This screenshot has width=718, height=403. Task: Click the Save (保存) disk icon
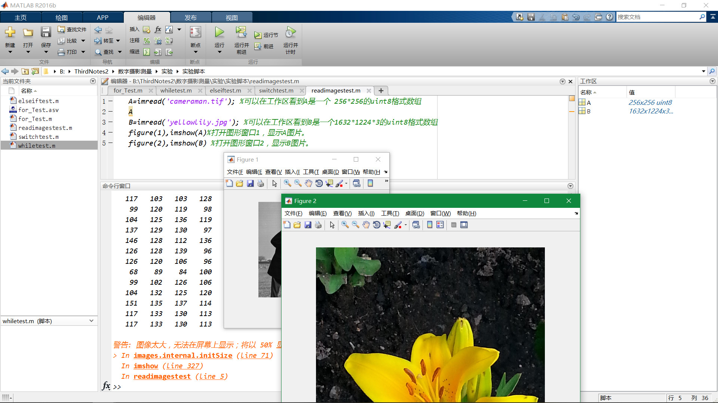46,32
